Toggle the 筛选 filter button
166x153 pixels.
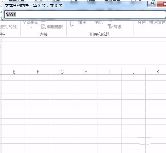[x=99, y=23]
